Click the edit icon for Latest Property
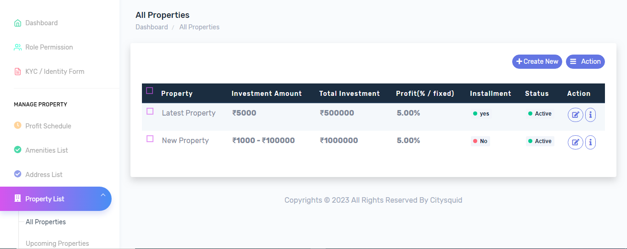 [575, 115]
